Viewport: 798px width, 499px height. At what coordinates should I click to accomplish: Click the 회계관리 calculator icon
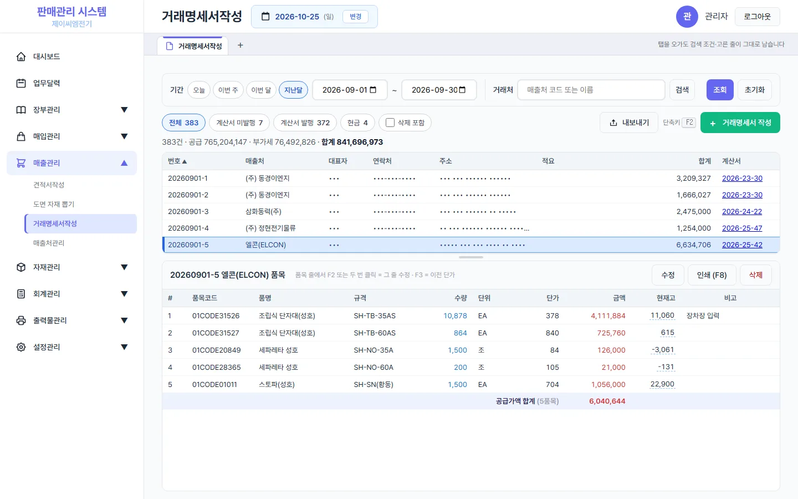[x=21, y=294]
